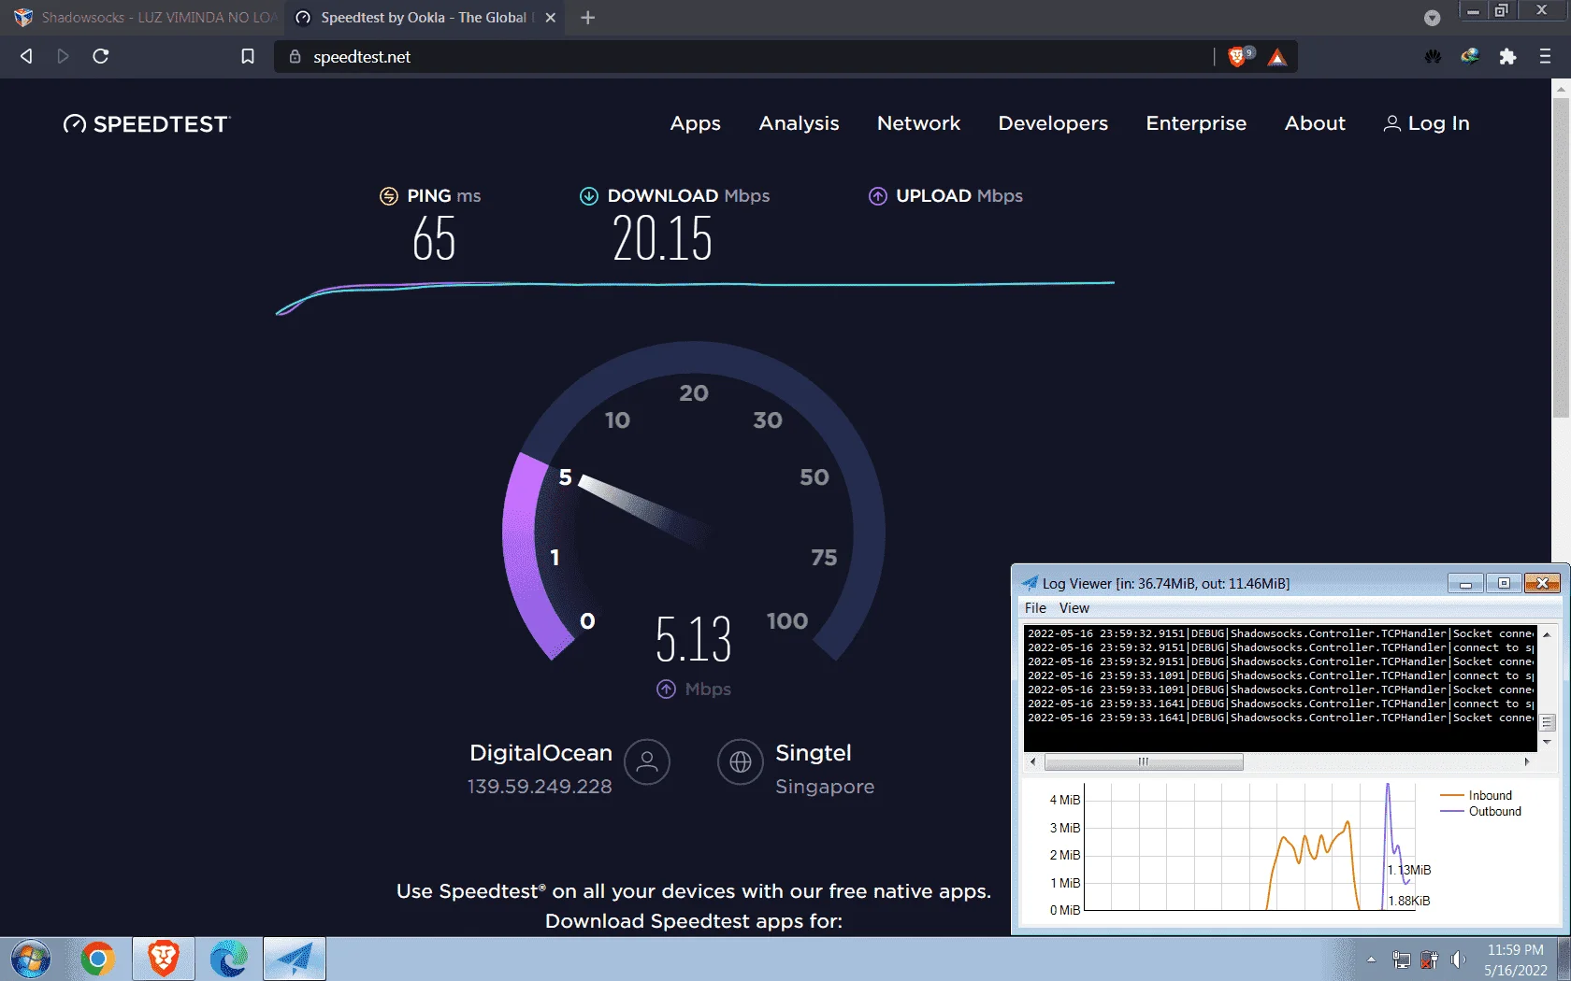The height and width of the screenshot is (981, 1571).
Task: Bookmark this page with the bookmark icon
Action: point(248,57)
